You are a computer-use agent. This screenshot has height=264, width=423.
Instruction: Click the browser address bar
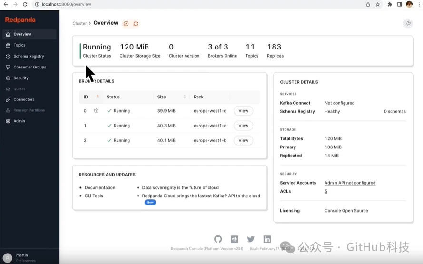click(190, 4)
